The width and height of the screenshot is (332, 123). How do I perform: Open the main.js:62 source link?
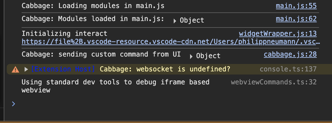(x=296, y=19)
